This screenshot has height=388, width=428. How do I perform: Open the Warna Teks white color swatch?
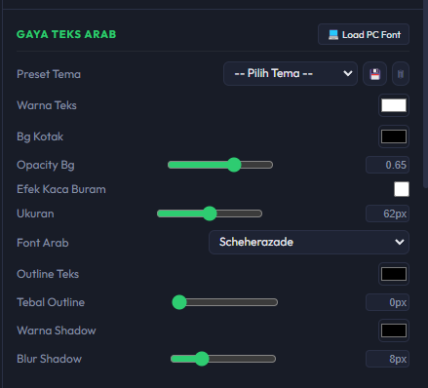[x=394, y=105]
